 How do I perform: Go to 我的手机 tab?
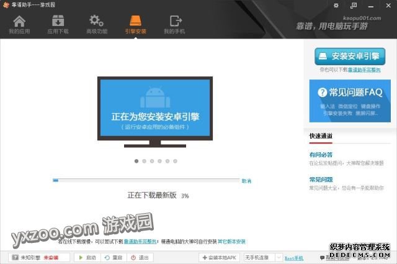pyautogui.click(x=174, y=24)
